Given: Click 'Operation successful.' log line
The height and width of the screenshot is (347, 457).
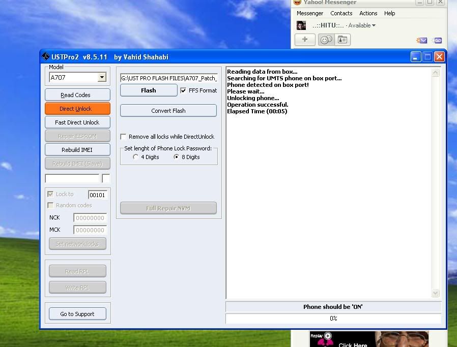Looking at the screenshot, I should (258, 105).
